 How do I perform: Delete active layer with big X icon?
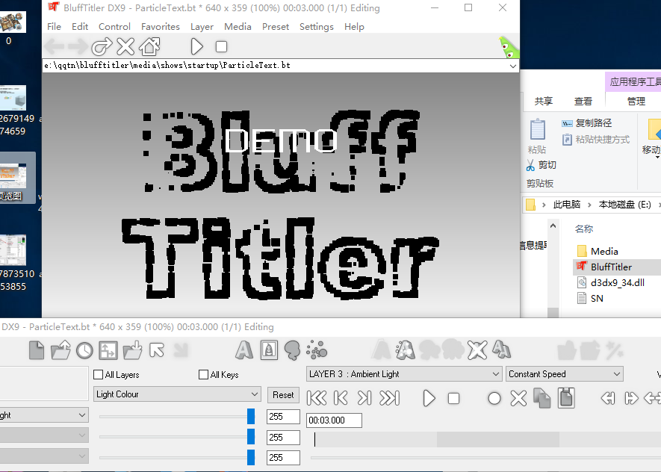pos(477,350)
